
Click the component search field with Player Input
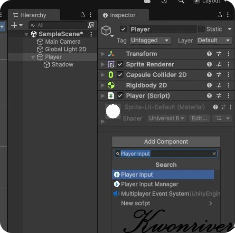point(166,154)
